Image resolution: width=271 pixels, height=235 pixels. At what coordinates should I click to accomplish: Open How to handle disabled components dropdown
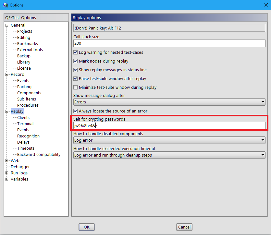tap(169, 140)
